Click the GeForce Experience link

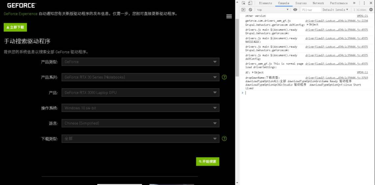[x=20, y=13]
